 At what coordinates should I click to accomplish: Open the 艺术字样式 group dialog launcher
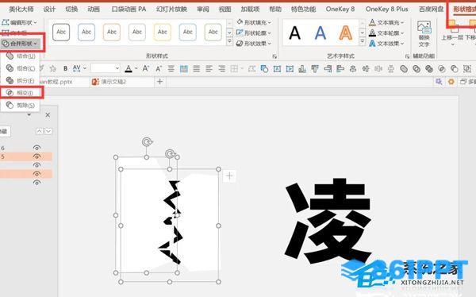click(407, 56)
